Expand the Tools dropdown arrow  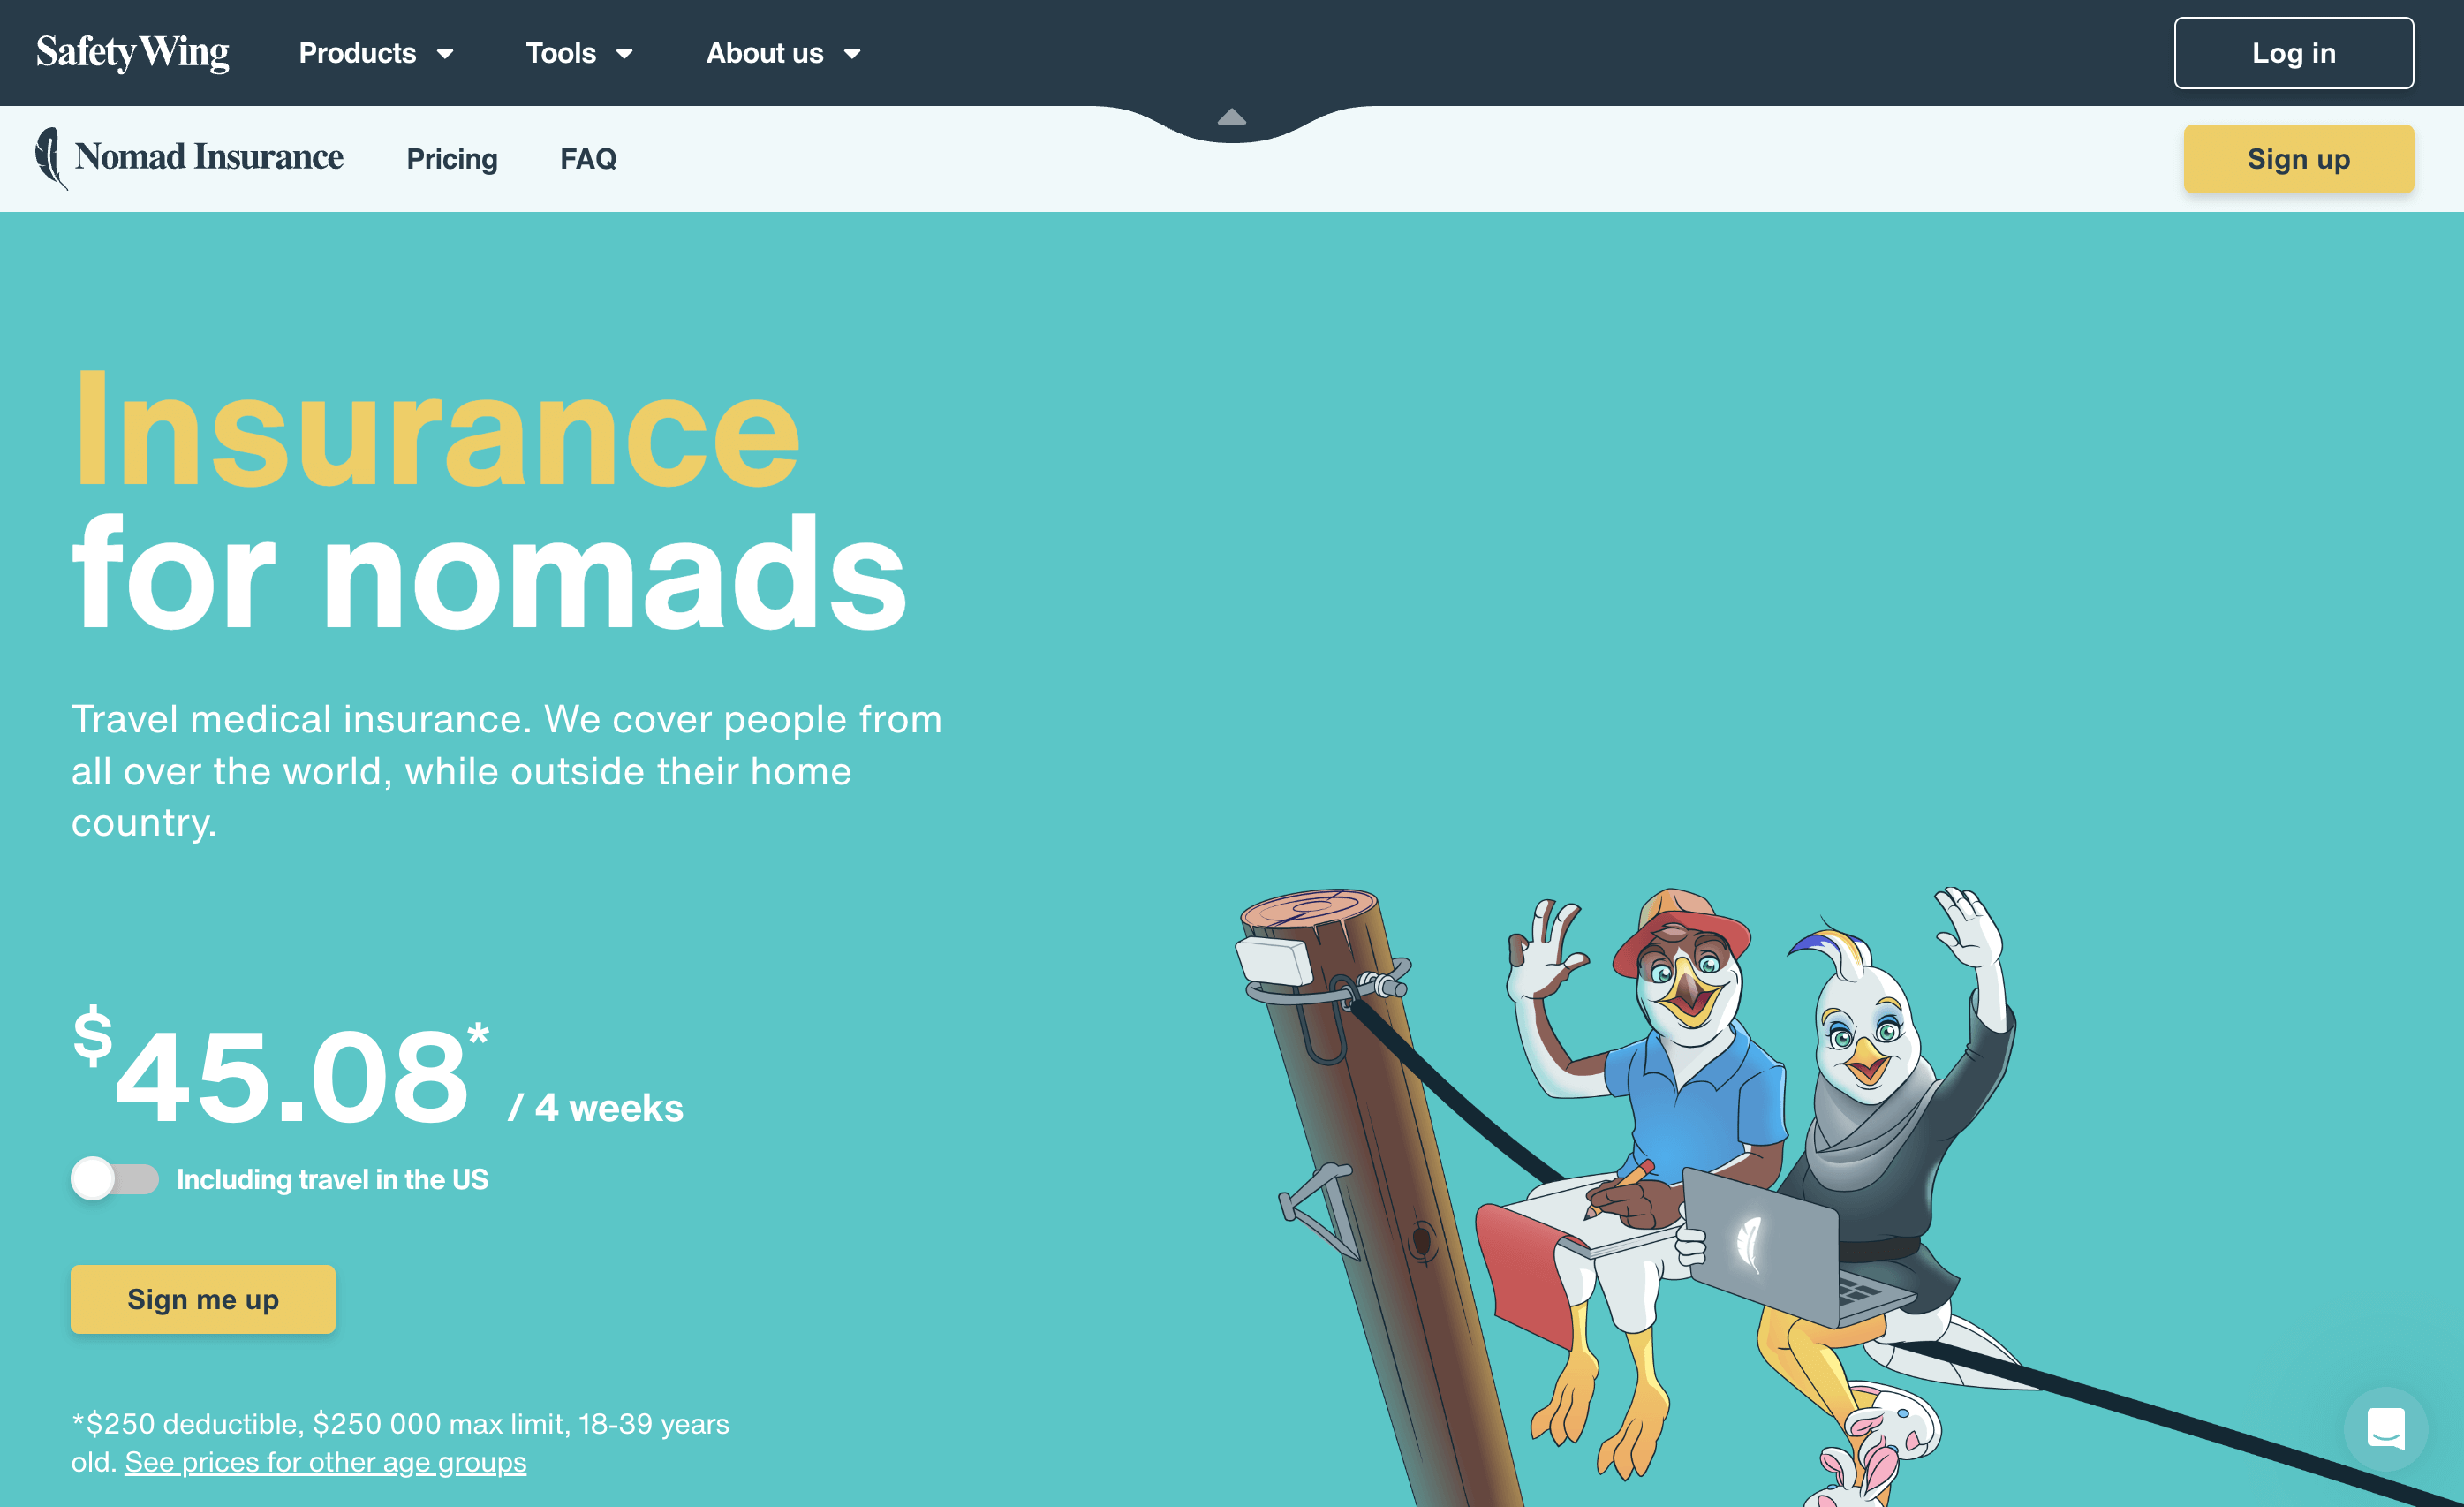click(624, 54)
